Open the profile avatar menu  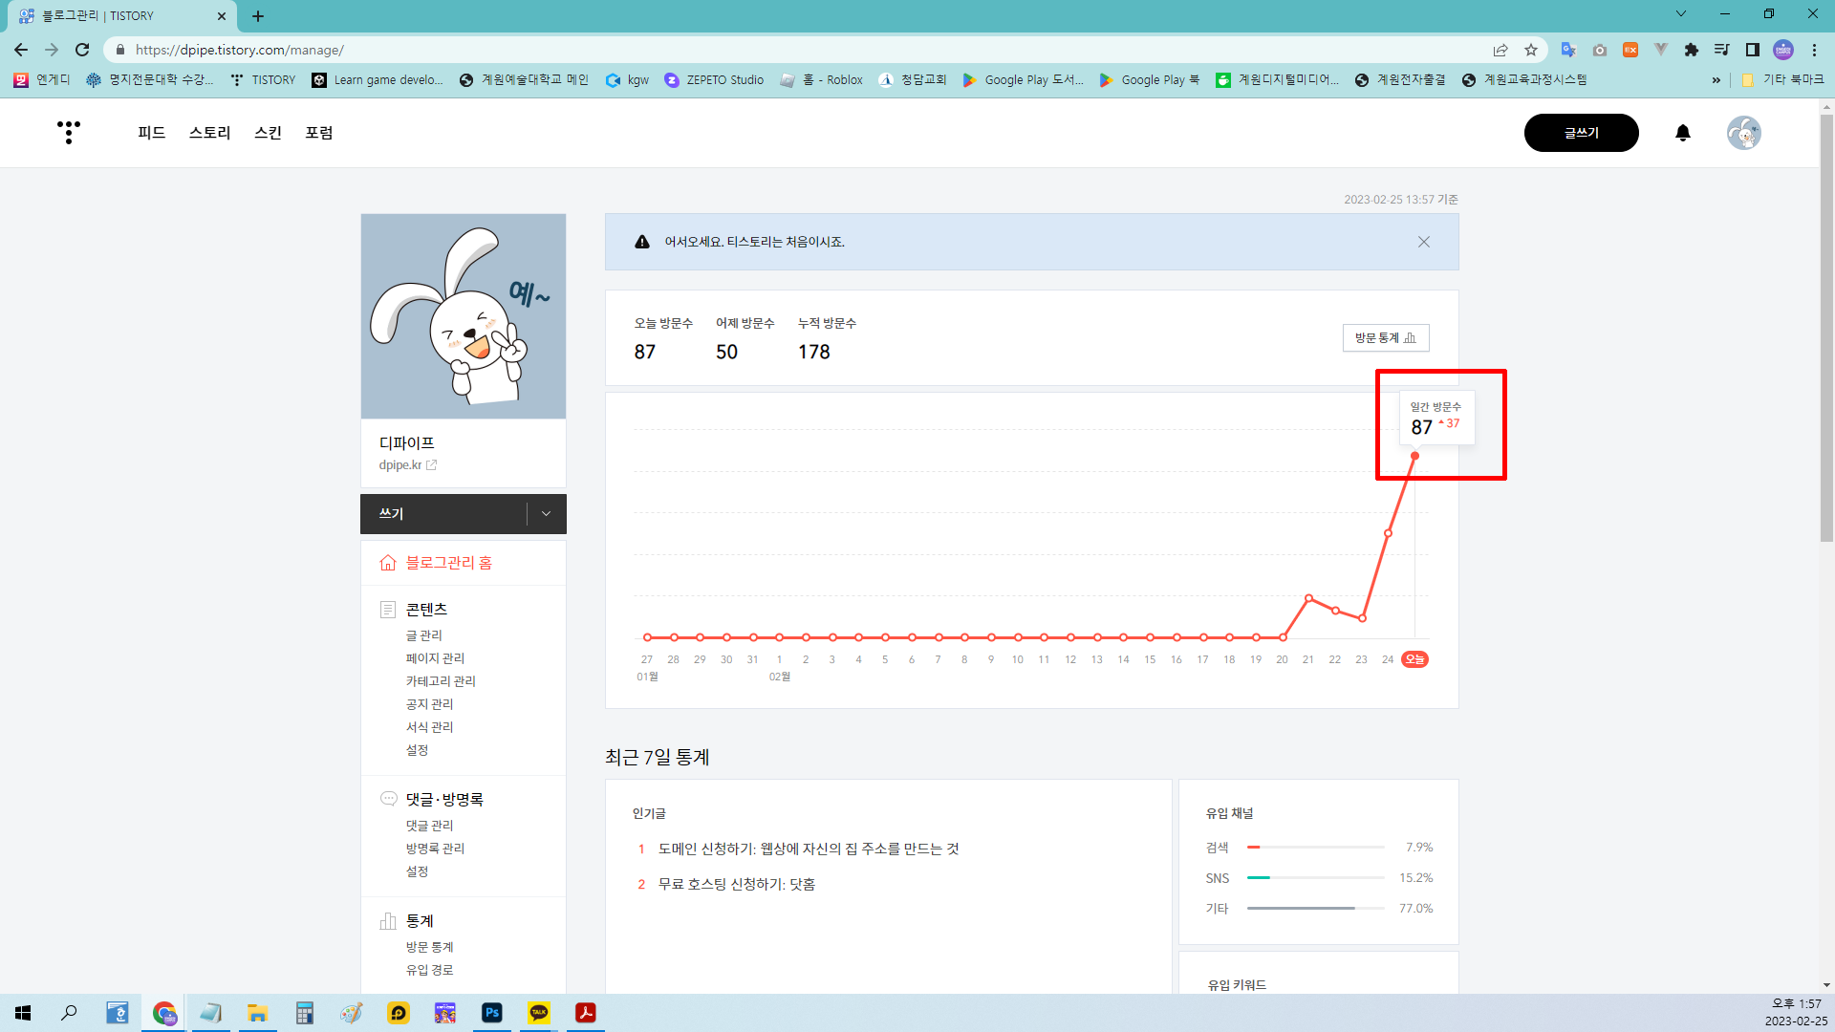1744,133
